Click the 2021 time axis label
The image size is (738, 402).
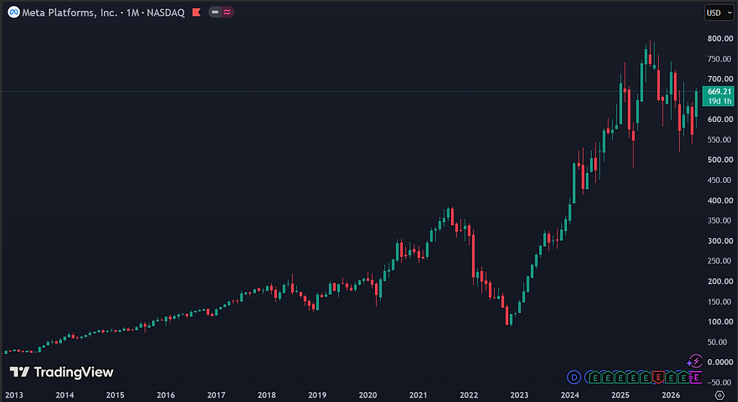coord(418,395)
